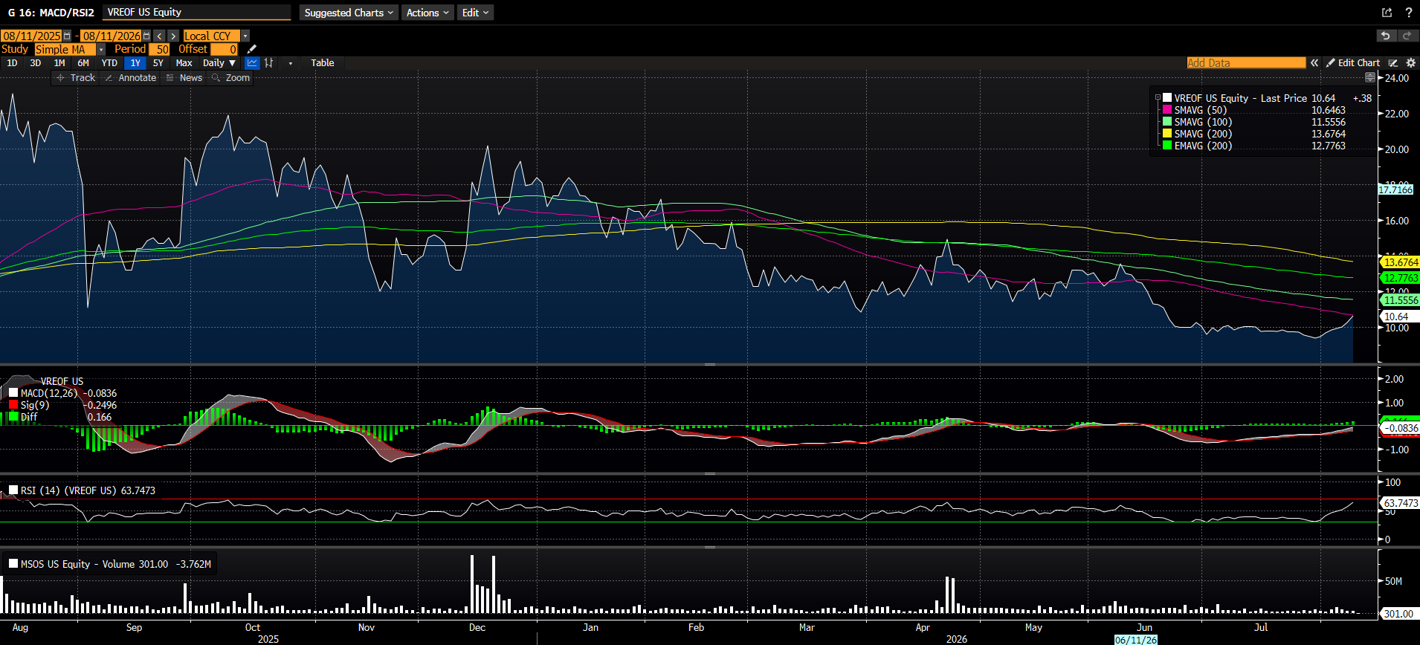Switch to bar chart type icon
The image size is (1420, 645).
click(x=269, y=63)
